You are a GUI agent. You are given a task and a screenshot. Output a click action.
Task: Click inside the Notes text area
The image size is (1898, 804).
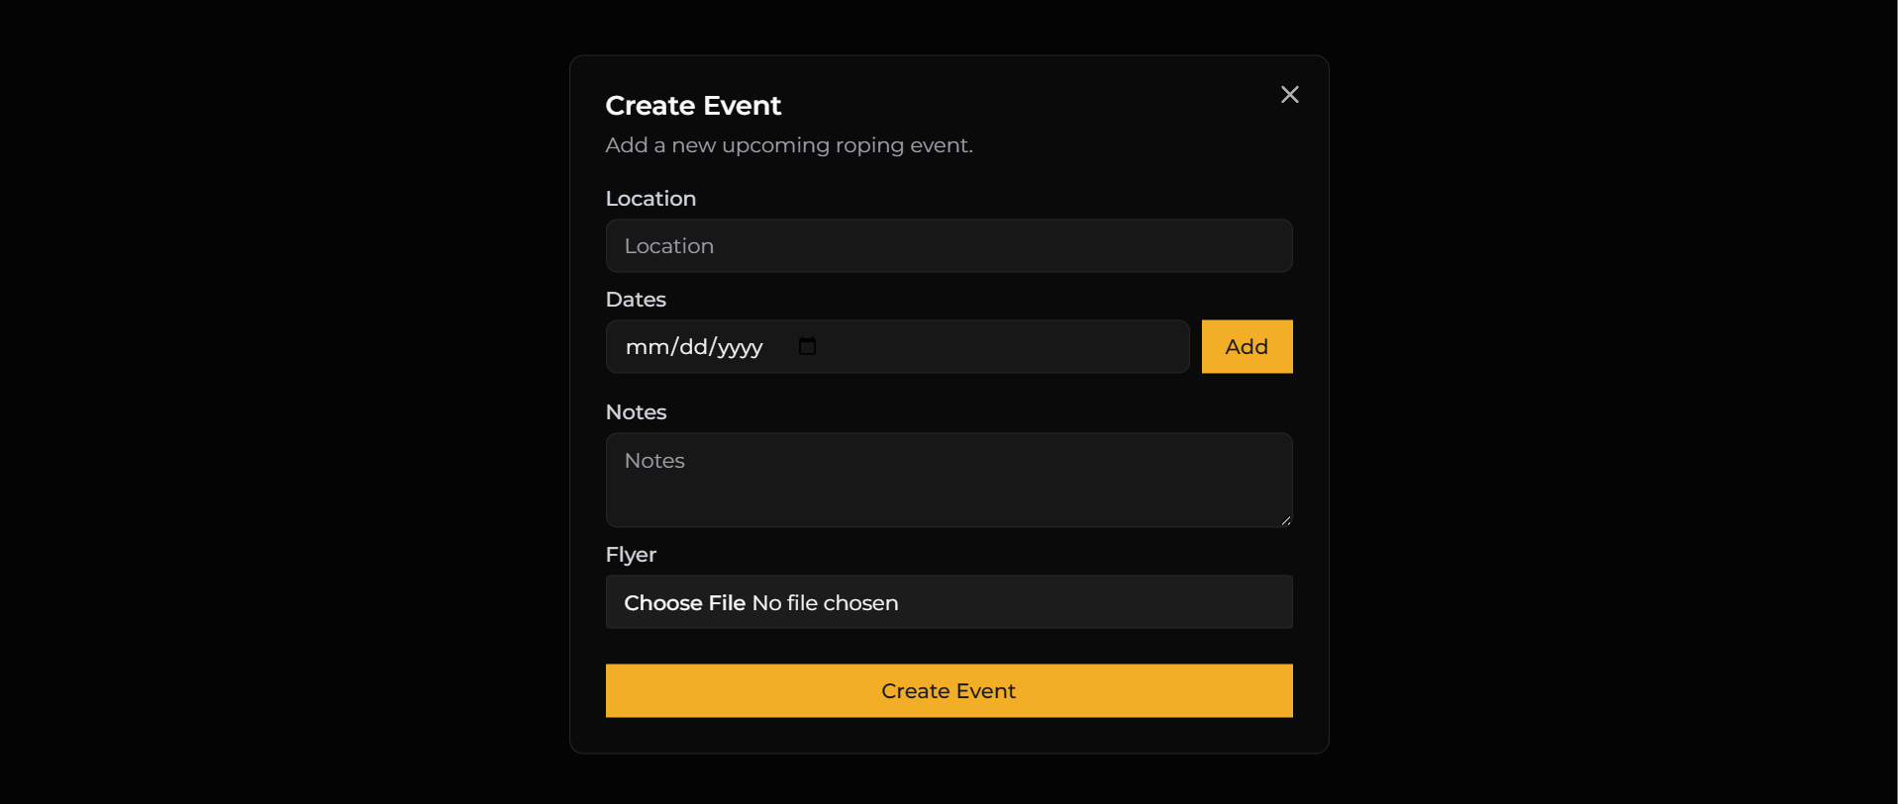tap(948, 480)
